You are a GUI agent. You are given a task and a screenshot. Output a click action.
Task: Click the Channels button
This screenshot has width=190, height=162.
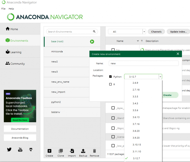click(156, 32)
